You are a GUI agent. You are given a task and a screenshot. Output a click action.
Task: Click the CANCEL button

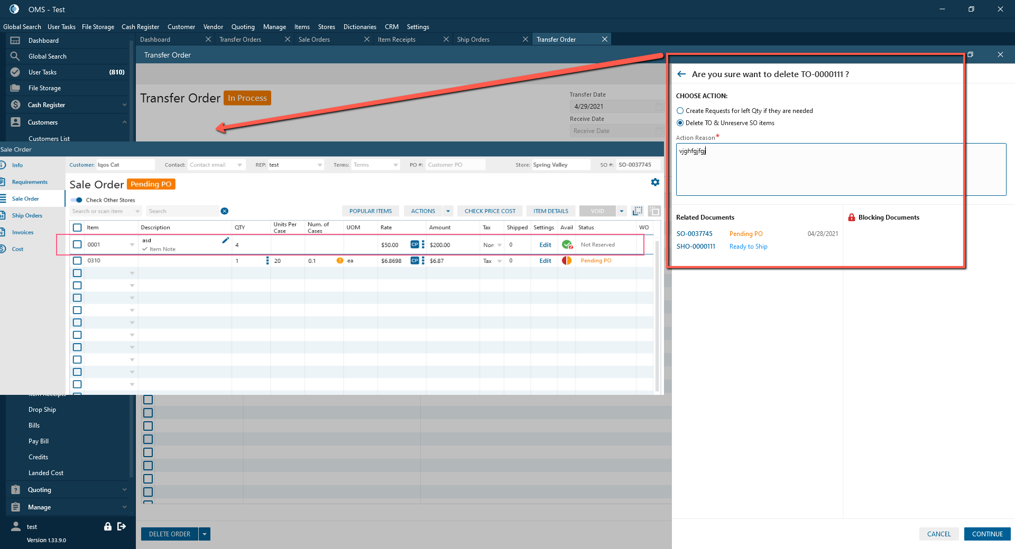pyautogui.click(x=939, y=534)
